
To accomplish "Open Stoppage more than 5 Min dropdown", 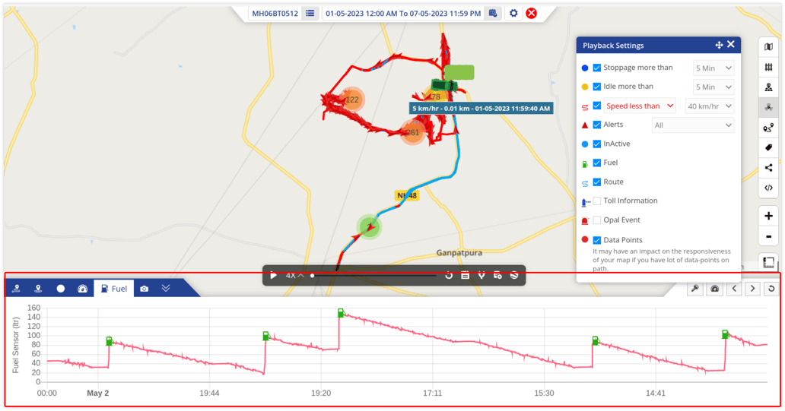I will [713, 68].
